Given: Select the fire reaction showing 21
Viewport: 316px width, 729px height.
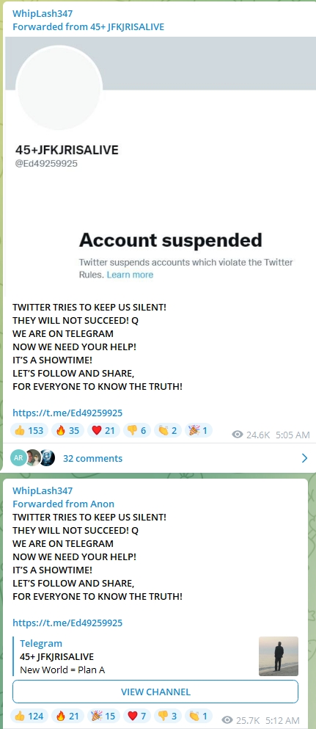Looking at the screenshot, I should pyautogui.click(x=67, y=716).
